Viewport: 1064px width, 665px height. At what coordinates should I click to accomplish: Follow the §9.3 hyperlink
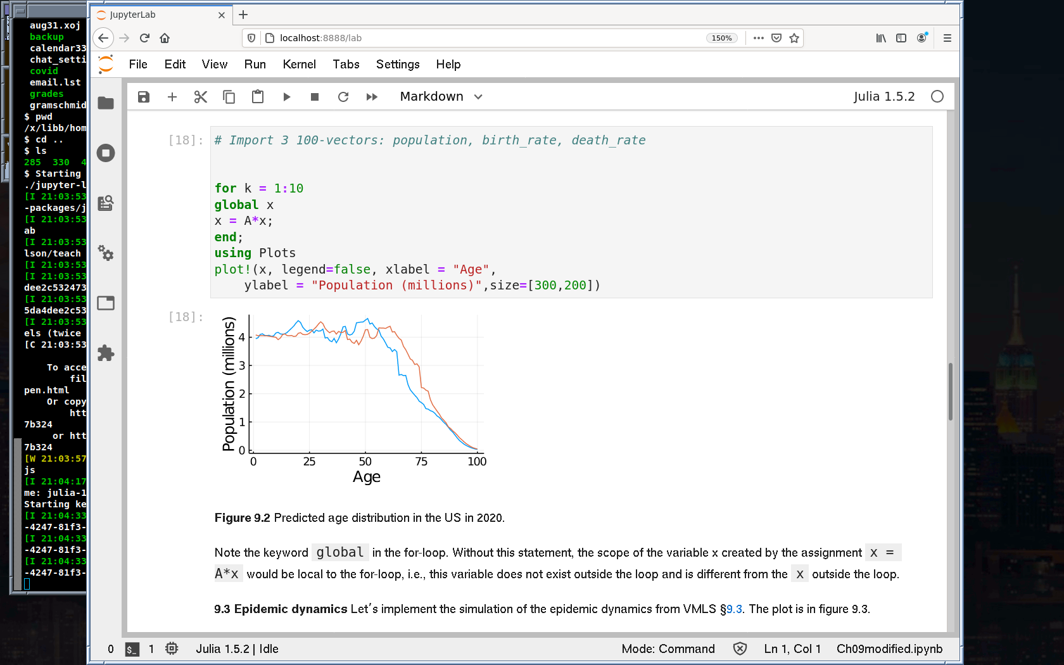coord(734,609)
